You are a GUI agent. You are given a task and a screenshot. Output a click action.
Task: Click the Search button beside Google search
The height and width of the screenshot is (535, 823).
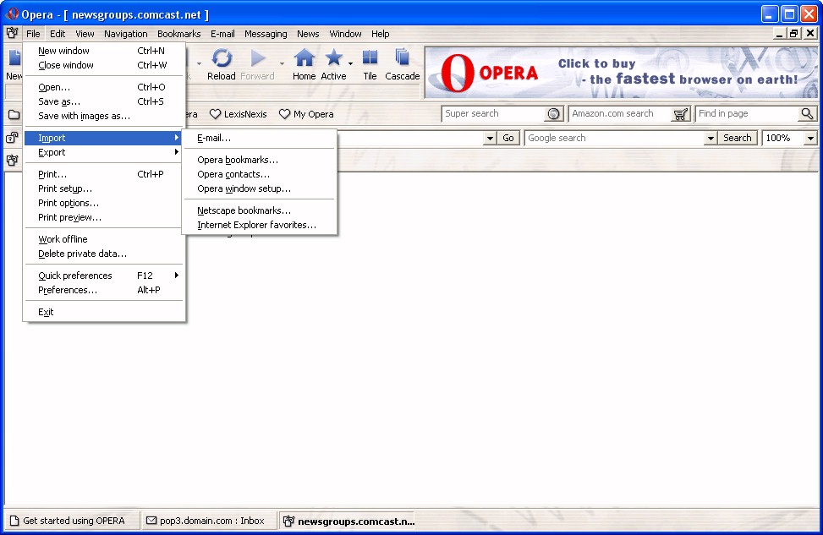[738, 138]
